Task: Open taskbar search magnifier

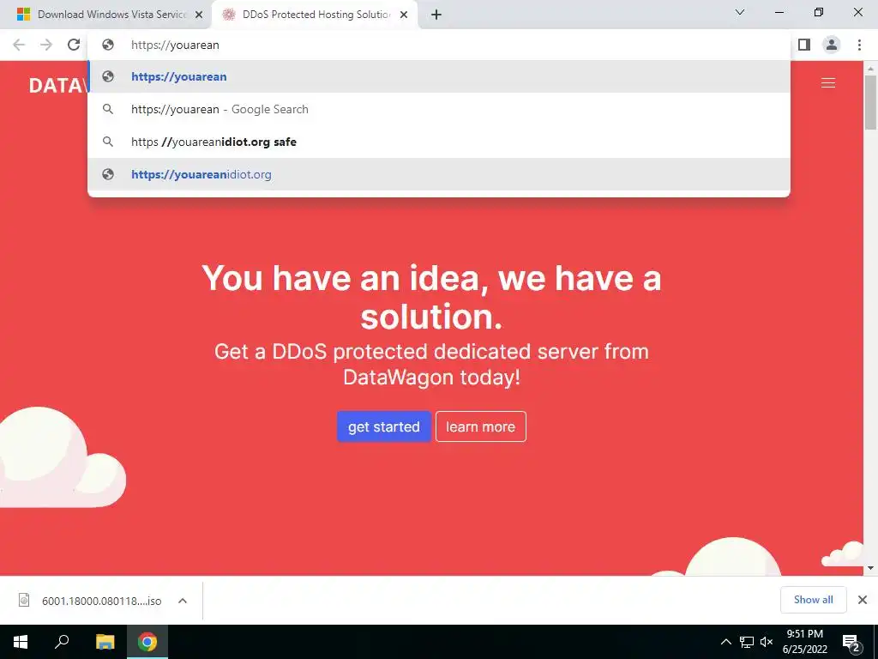Action: point(62,642)
